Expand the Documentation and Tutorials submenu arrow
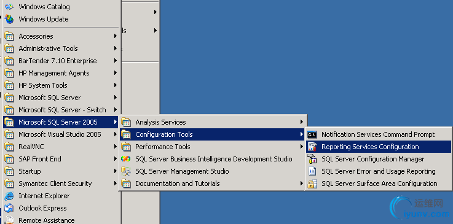Image resolution: width=453 pixels, height=224 pixels. coord(302,183)
